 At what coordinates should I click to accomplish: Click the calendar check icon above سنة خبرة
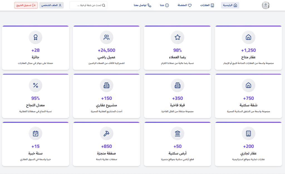tap(35, 133)
